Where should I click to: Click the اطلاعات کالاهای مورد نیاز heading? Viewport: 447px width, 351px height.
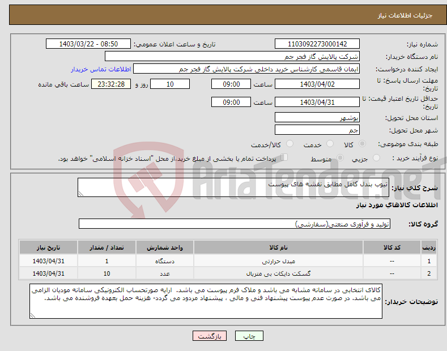397,205
